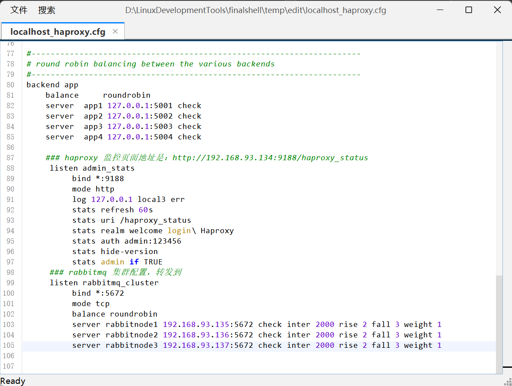Click the rabbitnode1 server line

pos(256,324)
